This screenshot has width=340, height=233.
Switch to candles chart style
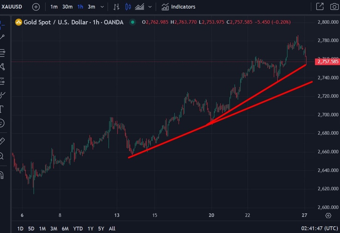128,7
